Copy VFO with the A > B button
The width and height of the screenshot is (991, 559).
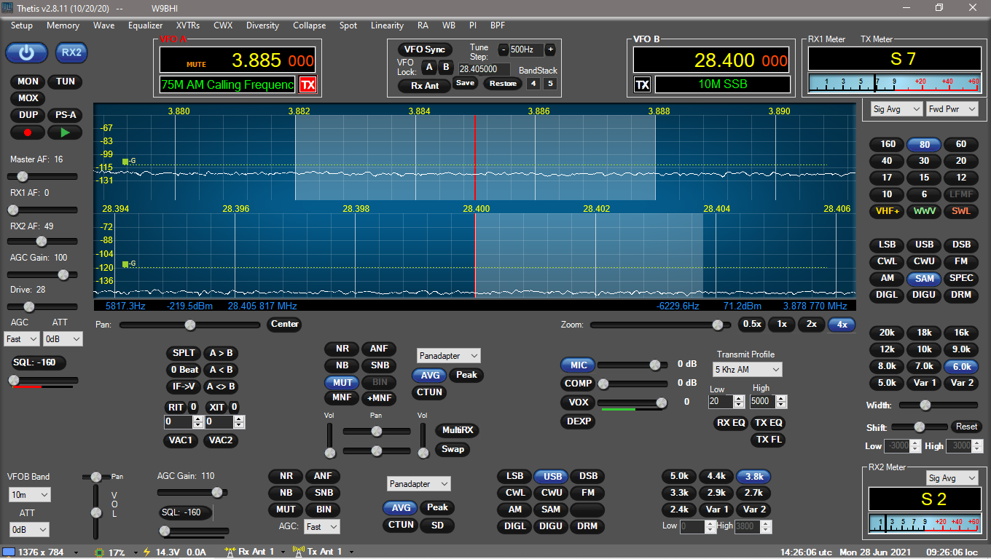pos(221,353)
